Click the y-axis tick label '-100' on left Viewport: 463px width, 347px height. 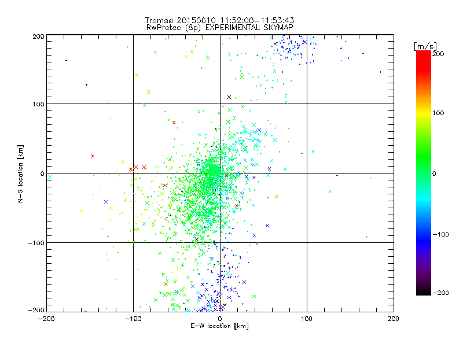[x=36, y=243]
